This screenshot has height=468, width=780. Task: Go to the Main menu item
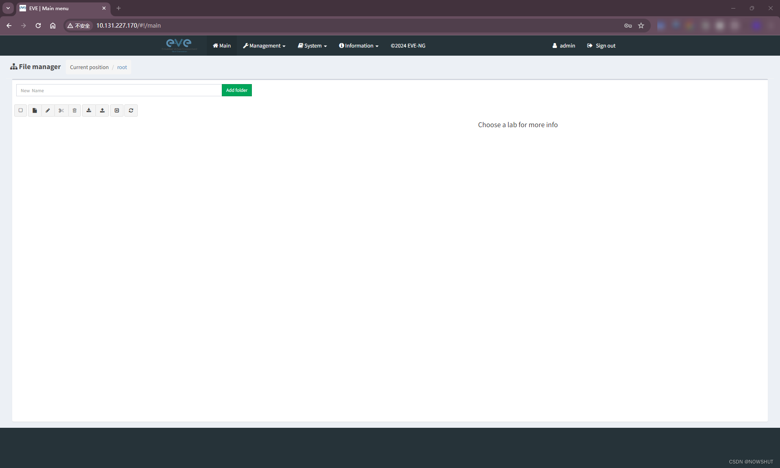tap(222, 46)
